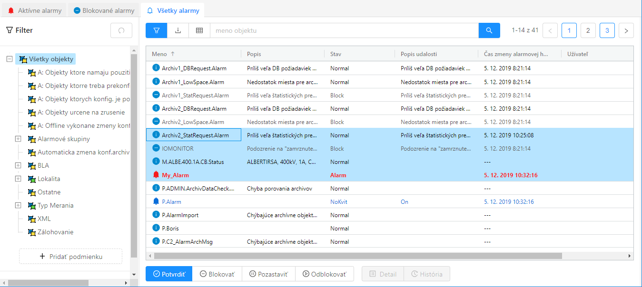
Task: Expand the Lokalita tree node
Action: click(18, 179)
